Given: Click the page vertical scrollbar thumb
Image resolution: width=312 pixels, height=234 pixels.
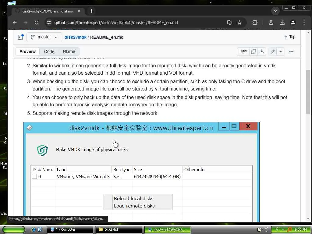Looking at the screenshot, I should (308, 92).
